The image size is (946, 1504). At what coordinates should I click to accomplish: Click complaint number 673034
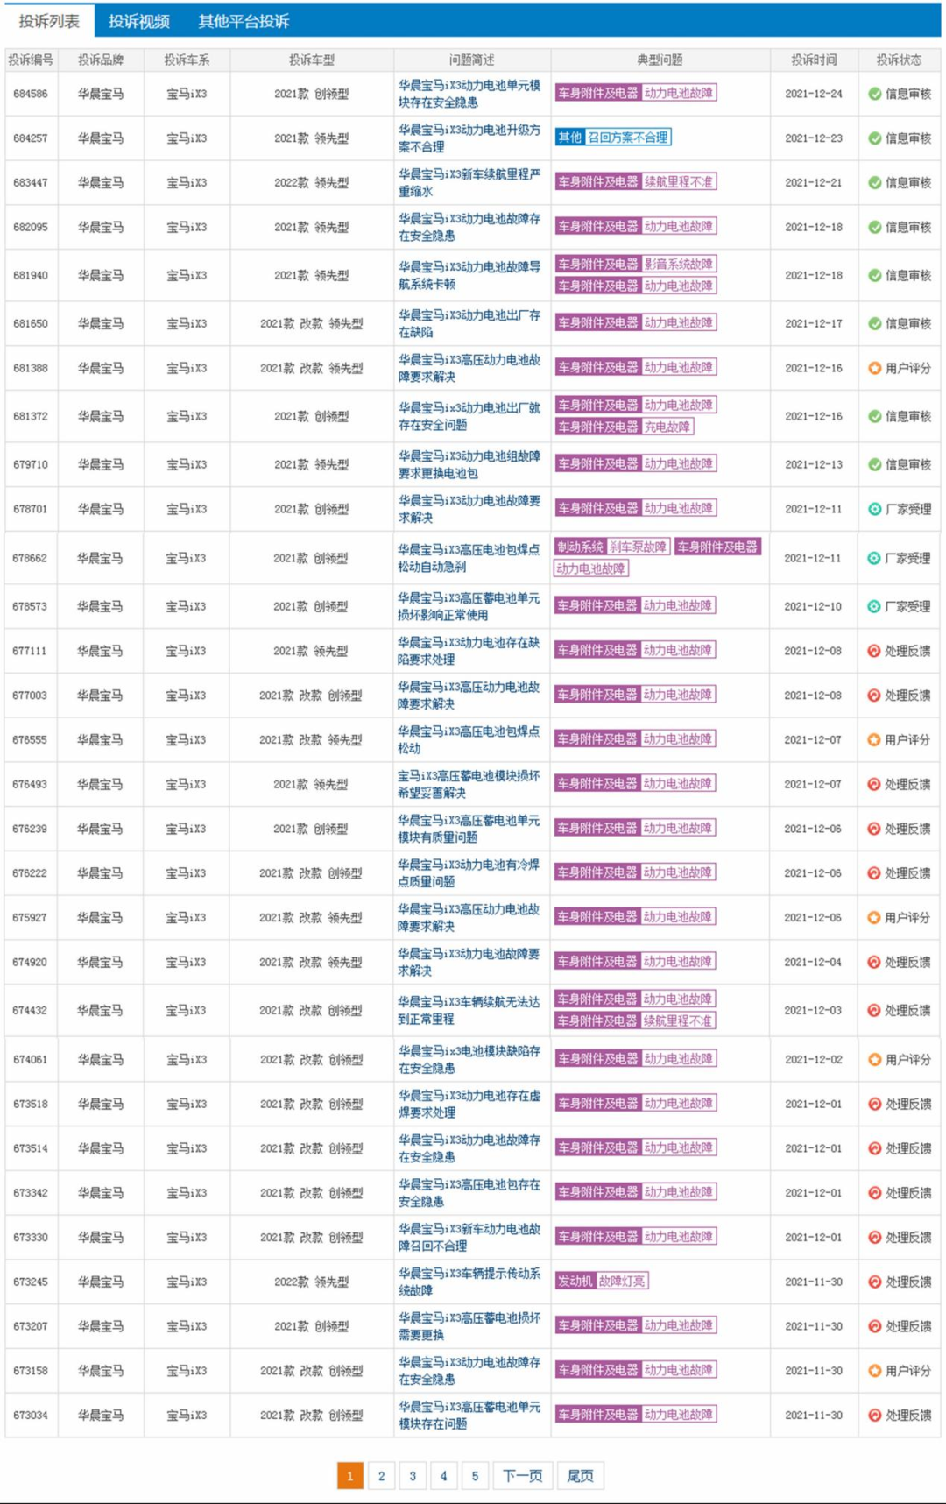click(x=31, y=1416)
